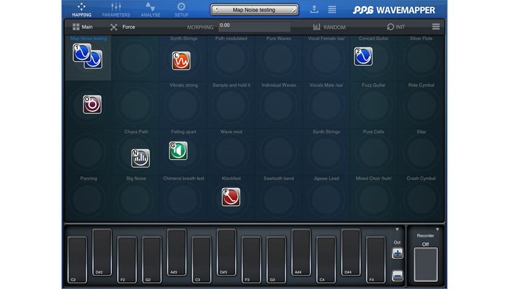Play the D#2 key
515x289 pixels.
(102, 252)
